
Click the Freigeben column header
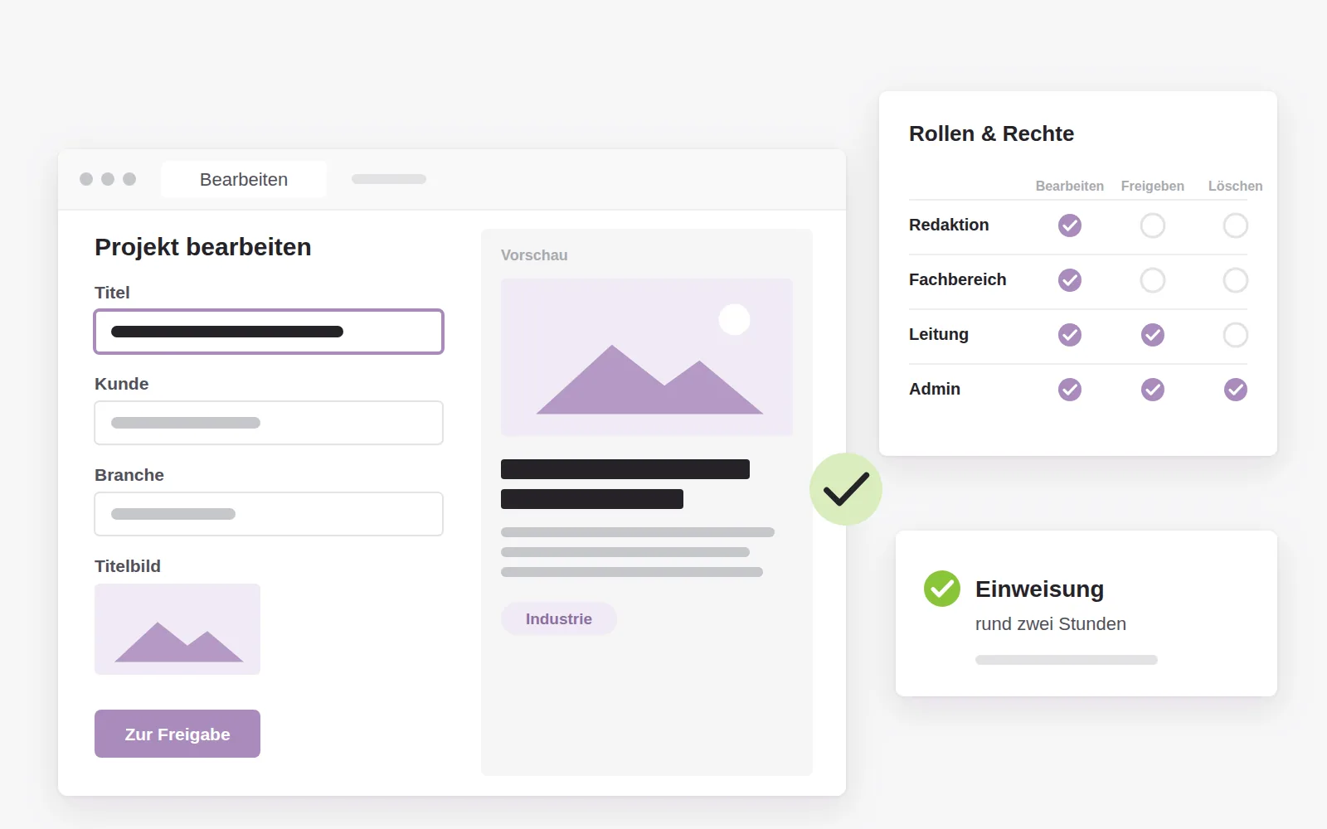(x=1153, y=187)
